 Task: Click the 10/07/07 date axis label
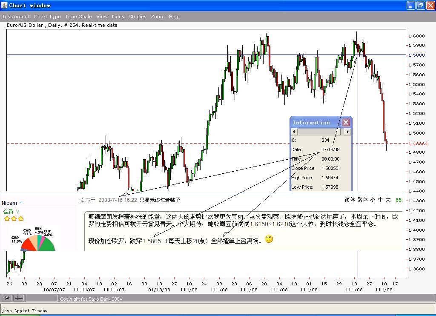[x=54, y=290]
